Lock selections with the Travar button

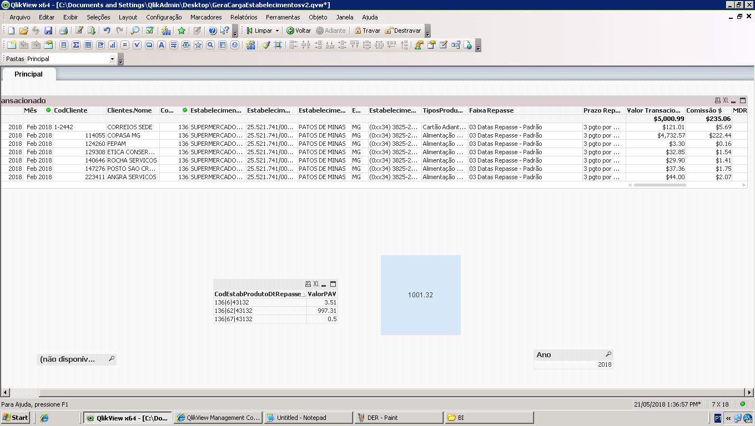368,31
